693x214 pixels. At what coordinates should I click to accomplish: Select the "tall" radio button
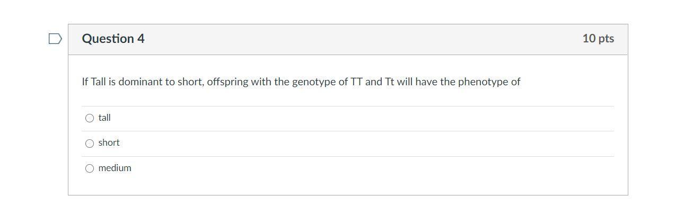(x=90, y=118)
